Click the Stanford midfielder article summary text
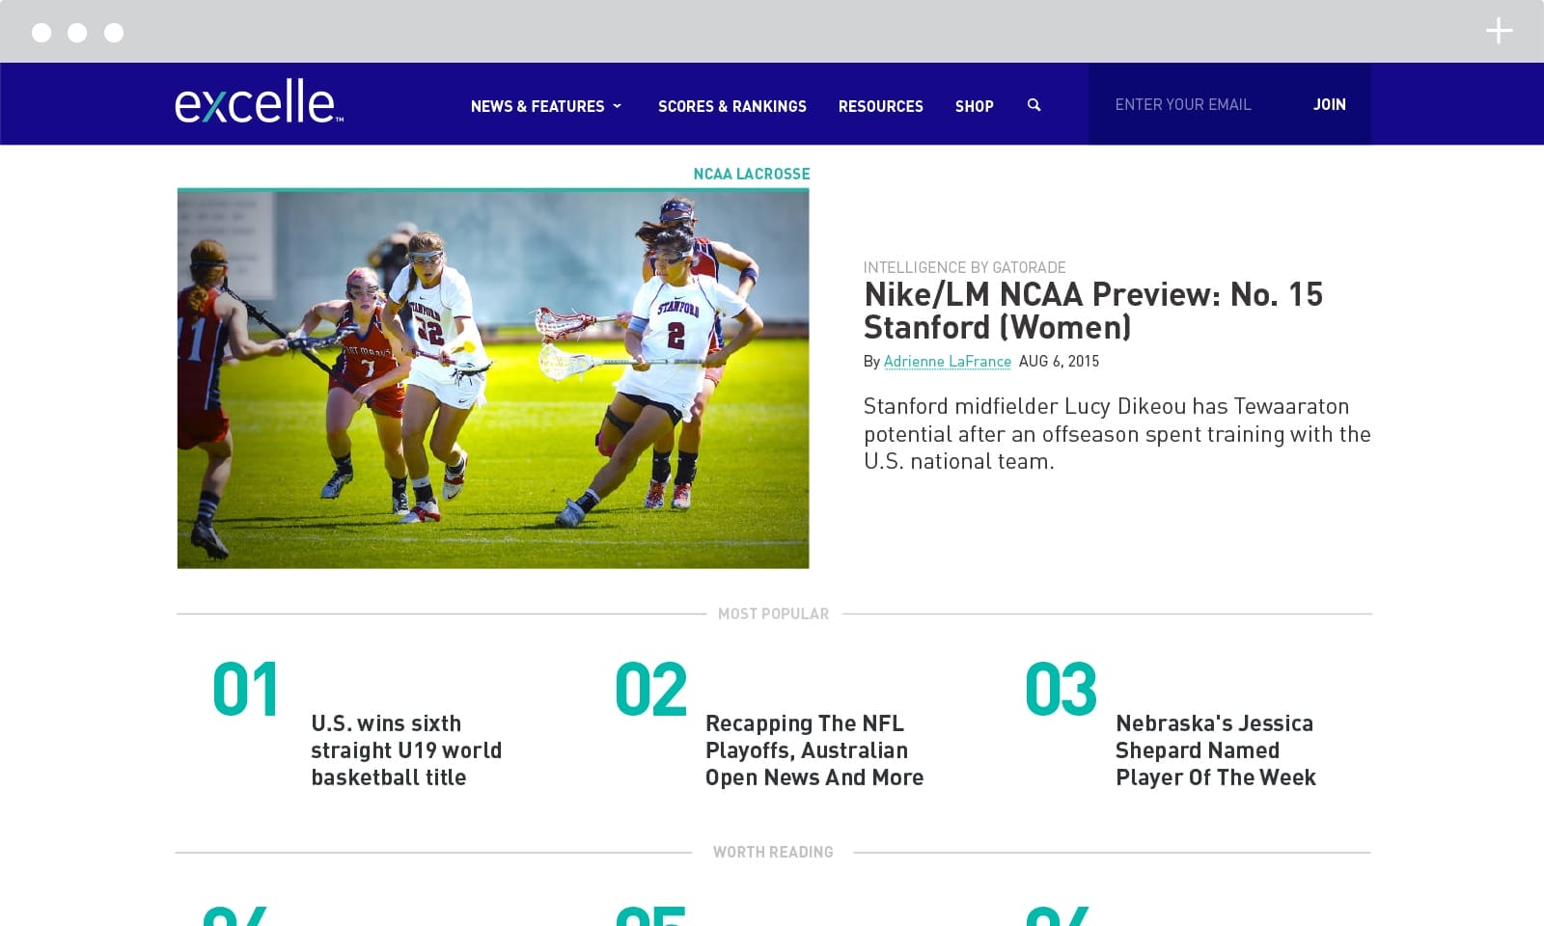 click(x=1117, y=433)
